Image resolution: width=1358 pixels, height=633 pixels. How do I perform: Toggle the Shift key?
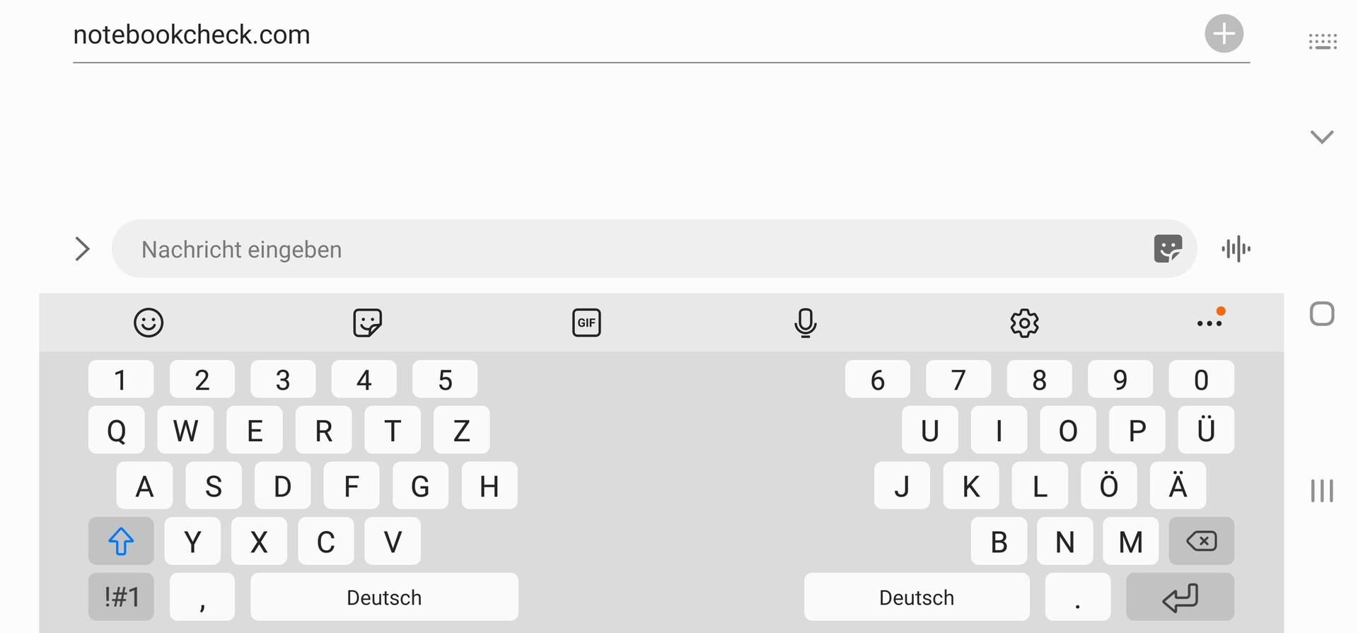point(121,541)
